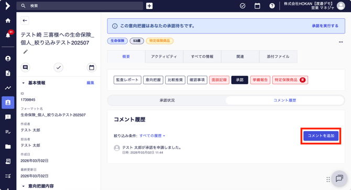
Task: Open the 特定保険商品 step button with badge
Action: pos(290,80)
